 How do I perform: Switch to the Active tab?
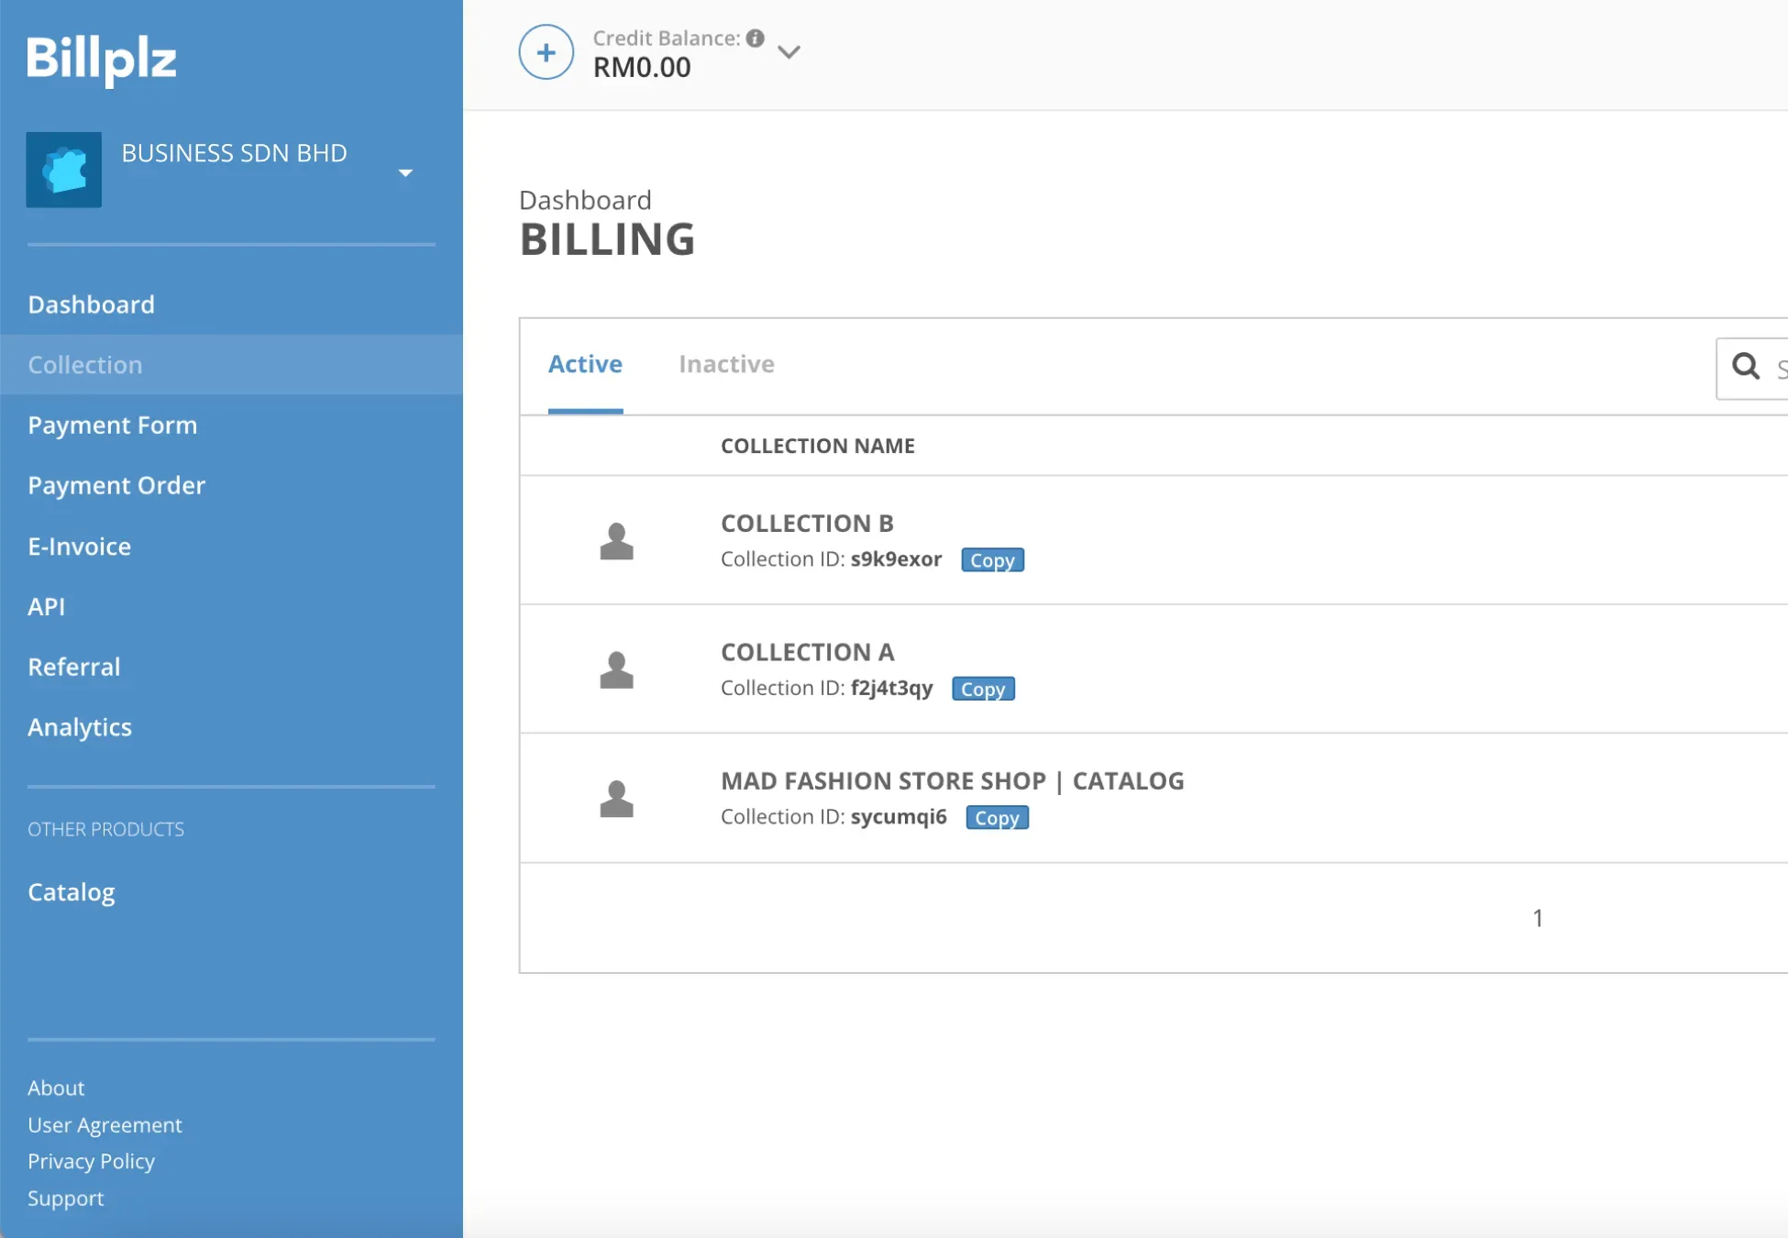point(585,364)
